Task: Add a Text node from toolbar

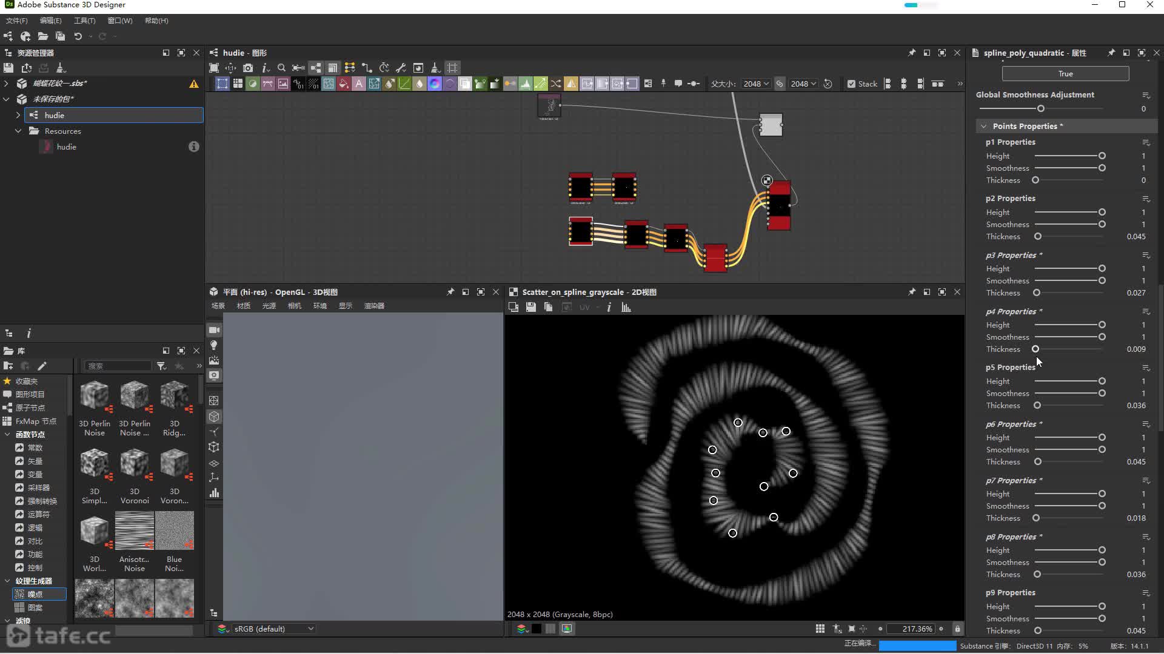Action: tap(359, 84)
